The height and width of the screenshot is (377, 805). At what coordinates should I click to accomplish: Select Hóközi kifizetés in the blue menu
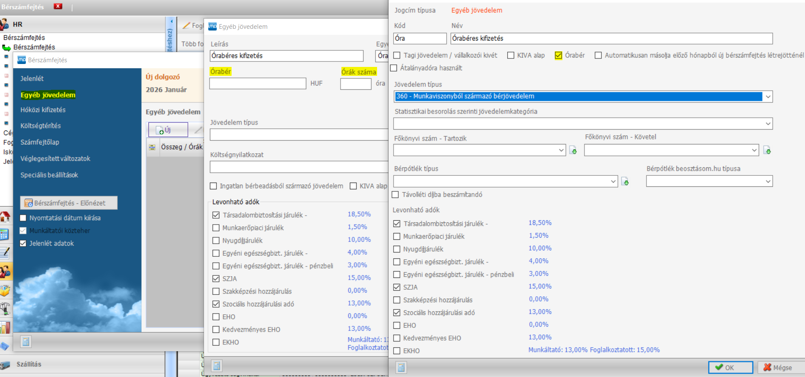point(43,110)
